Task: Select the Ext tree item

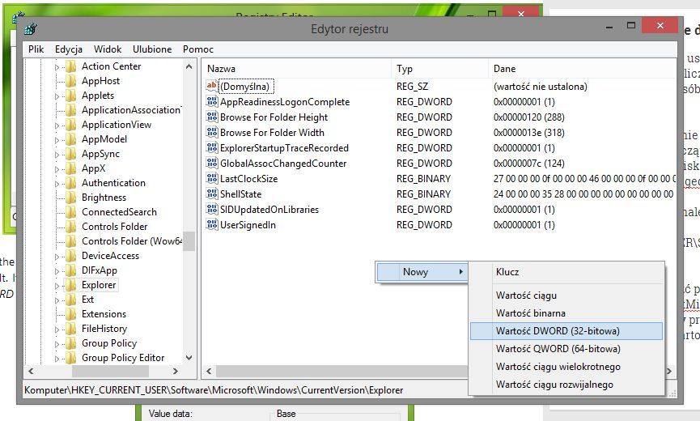Action: pyautogui.click(x=88, y=299)
